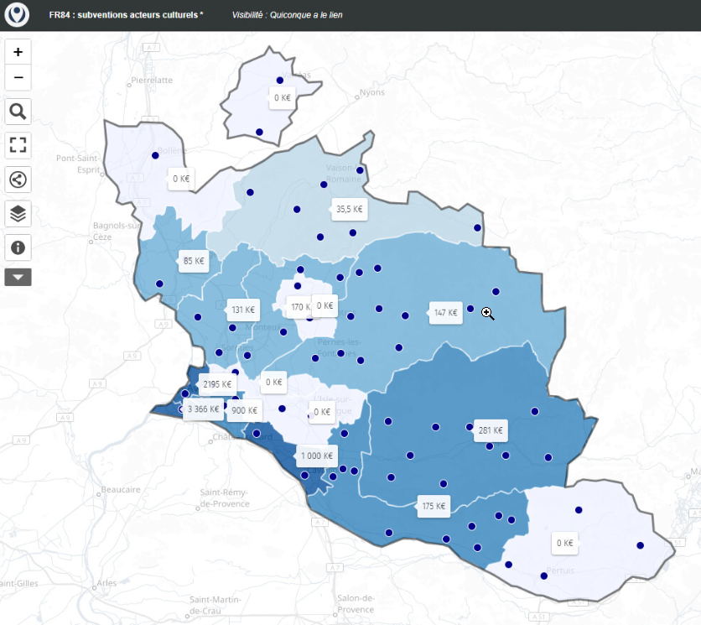
Task: Click the 175 K€ label
Action: (x=434, y=506)
